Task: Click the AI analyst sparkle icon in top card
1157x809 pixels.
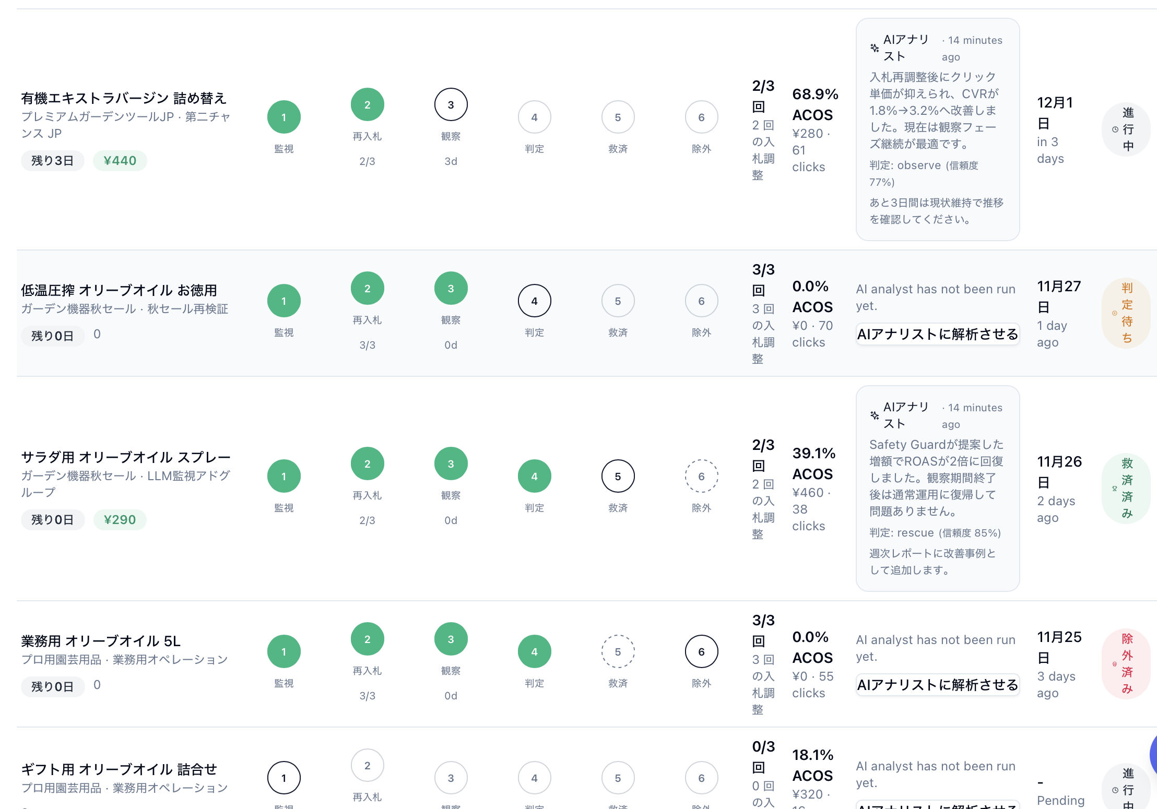Action: tap(873, 48)
